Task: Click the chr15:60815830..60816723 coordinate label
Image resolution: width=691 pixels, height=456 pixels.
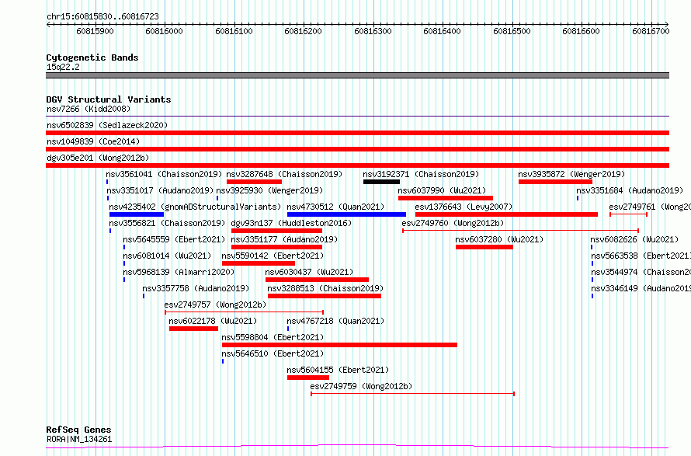Action: coord(102,16)
